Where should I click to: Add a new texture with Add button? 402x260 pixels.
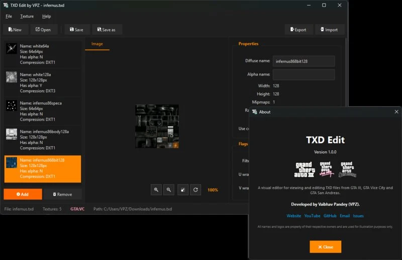click(23, 194)
